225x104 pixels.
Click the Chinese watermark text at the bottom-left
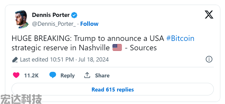[x=21, y=99]
